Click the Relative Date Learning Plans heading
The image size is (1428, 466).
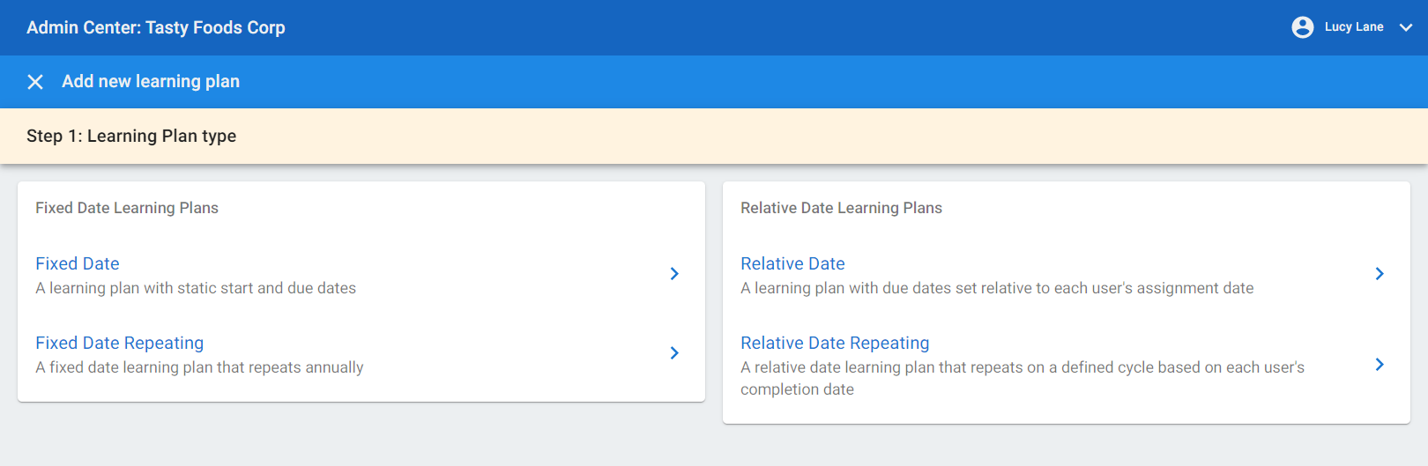[x=841, y=208]
